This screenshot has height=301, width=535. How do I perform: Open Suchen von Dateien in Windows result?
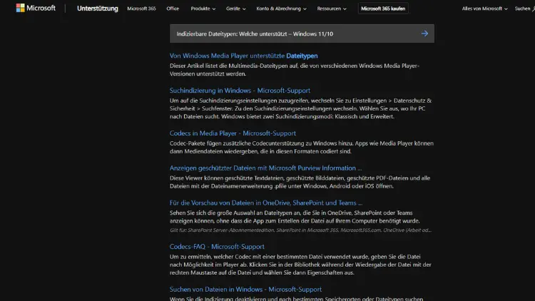pos(245,289)
